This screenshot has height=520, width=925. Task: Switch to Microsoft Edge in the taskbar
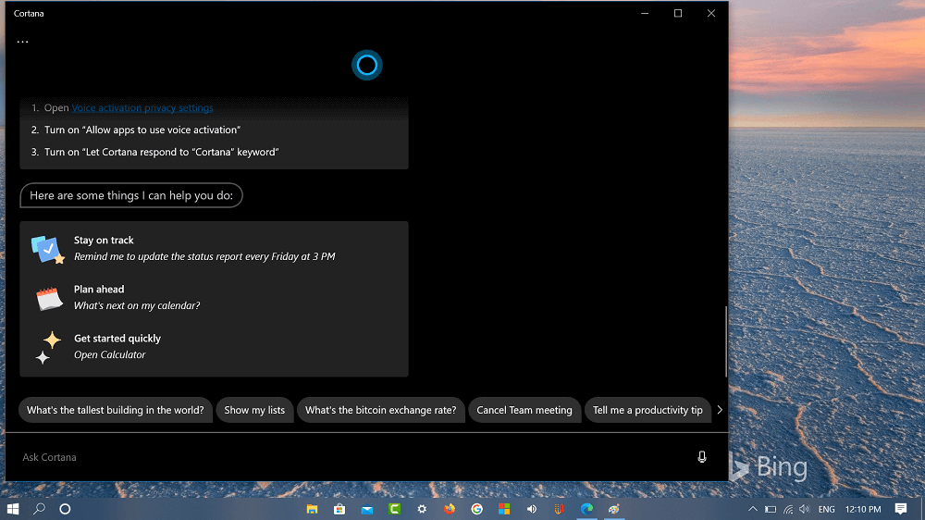pyautogui.click(x=586, y=509)
